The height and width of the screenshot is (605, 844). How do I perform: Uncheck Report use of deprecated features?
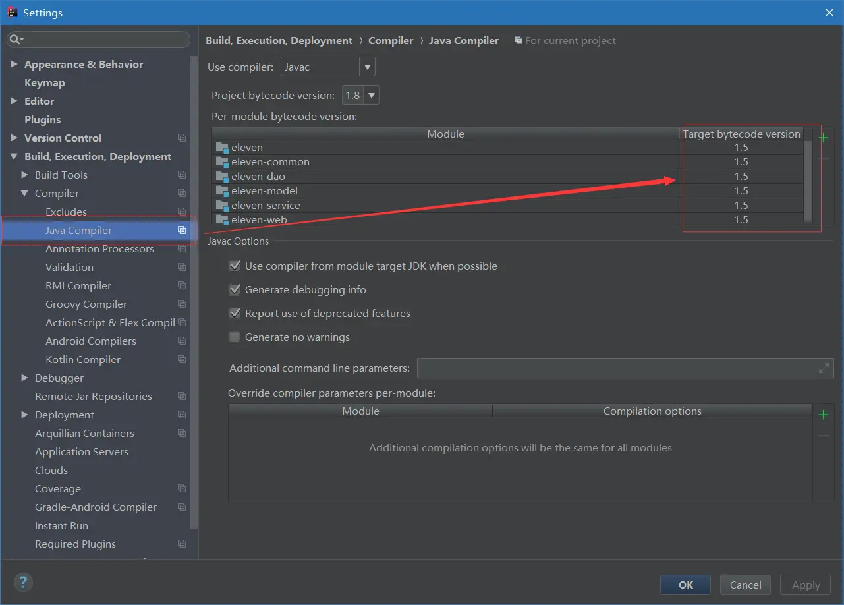[235, 313]
